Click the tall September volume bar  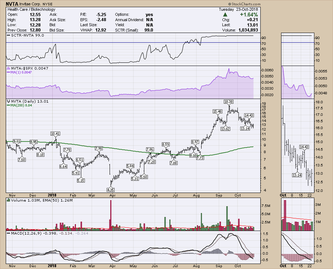(x=227, y=218)
